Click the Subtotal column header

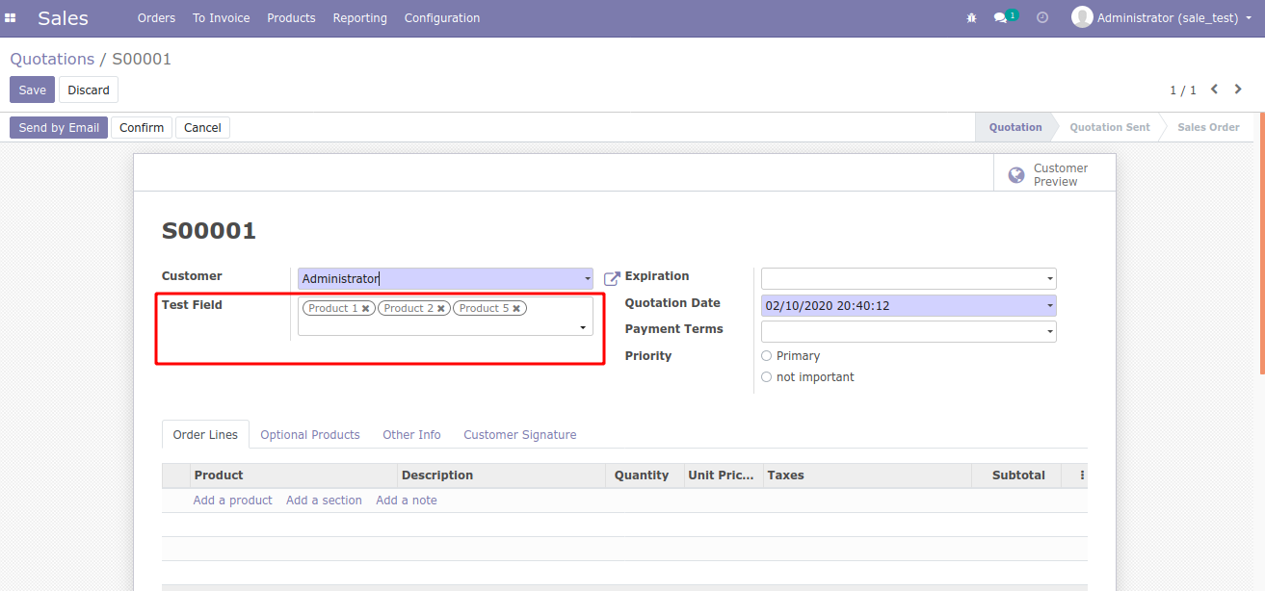click(x=1016, y=475)
